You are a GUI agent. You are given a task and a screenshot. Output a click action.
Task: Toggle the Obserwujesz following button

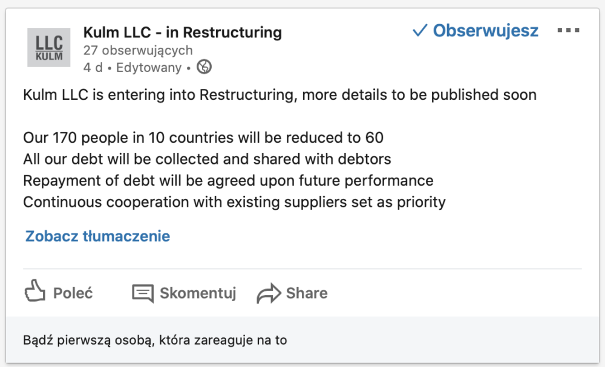coord(476,30)
